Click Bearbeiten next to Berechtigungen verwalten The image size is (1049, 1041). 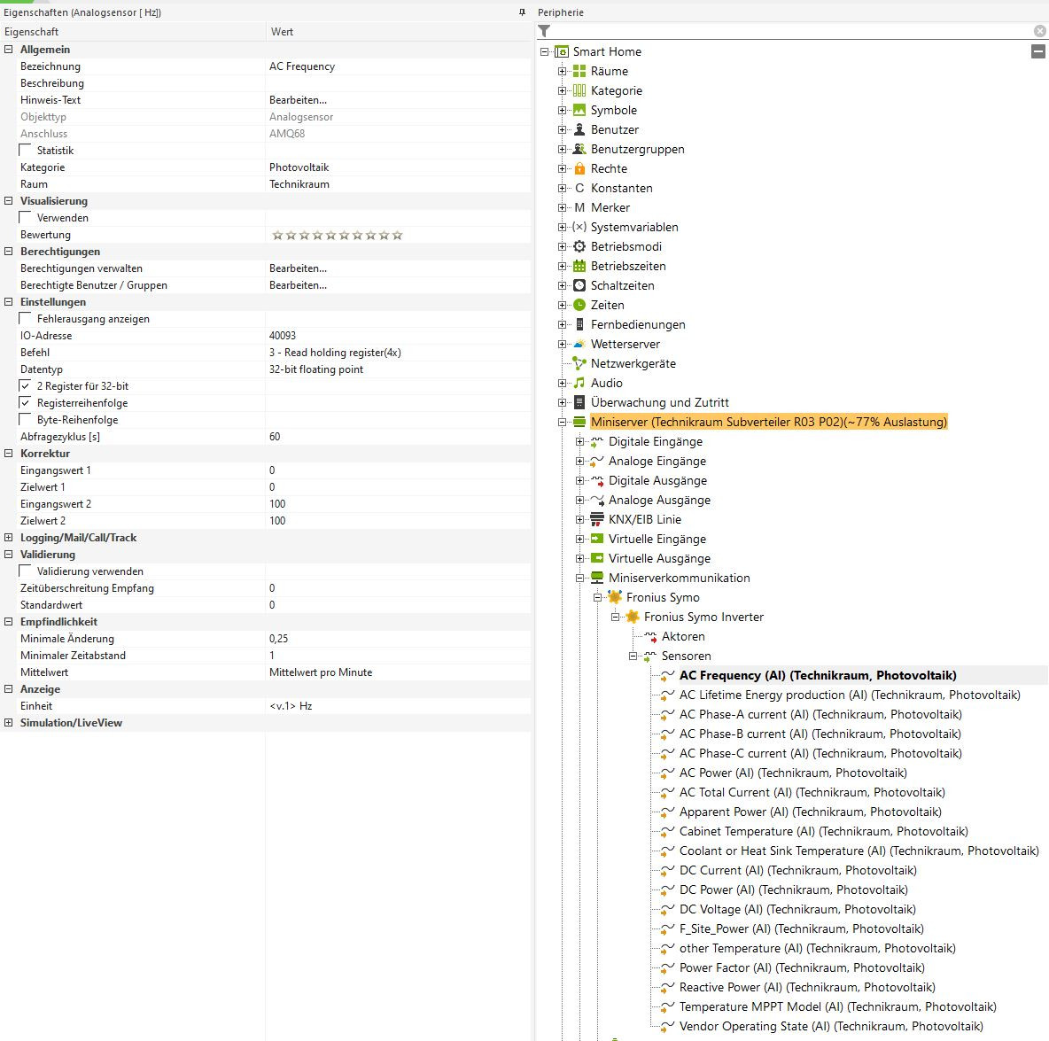pos(298,268)
